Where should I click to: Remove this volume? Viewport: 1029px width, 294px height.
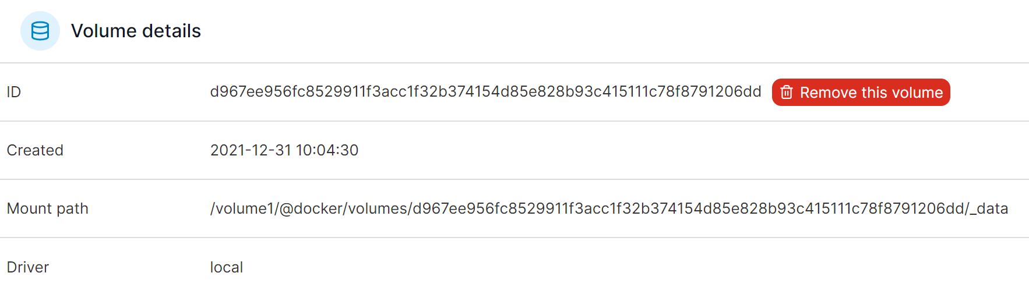click(861, 92)
